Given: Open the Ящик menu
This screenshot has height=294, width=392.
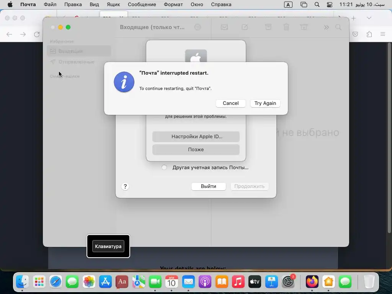Looking at the screenshot, I should [113, 5].
